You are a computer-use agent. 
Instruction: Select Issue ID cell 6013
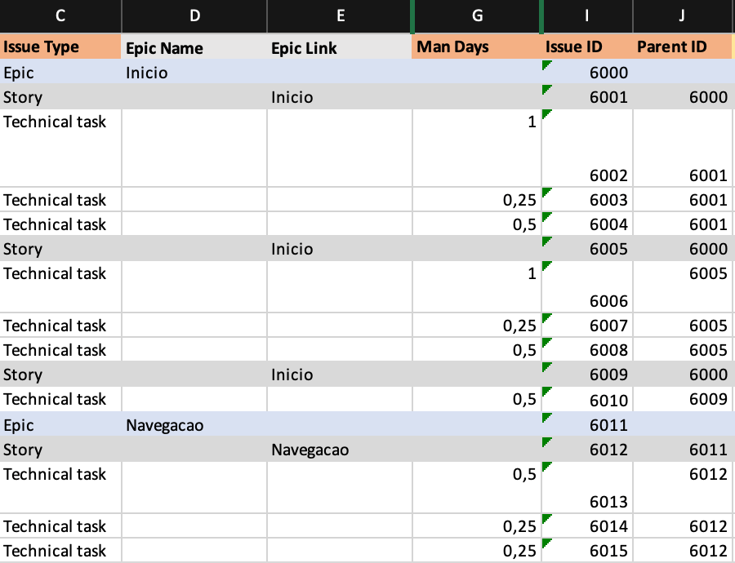[587, 488]
